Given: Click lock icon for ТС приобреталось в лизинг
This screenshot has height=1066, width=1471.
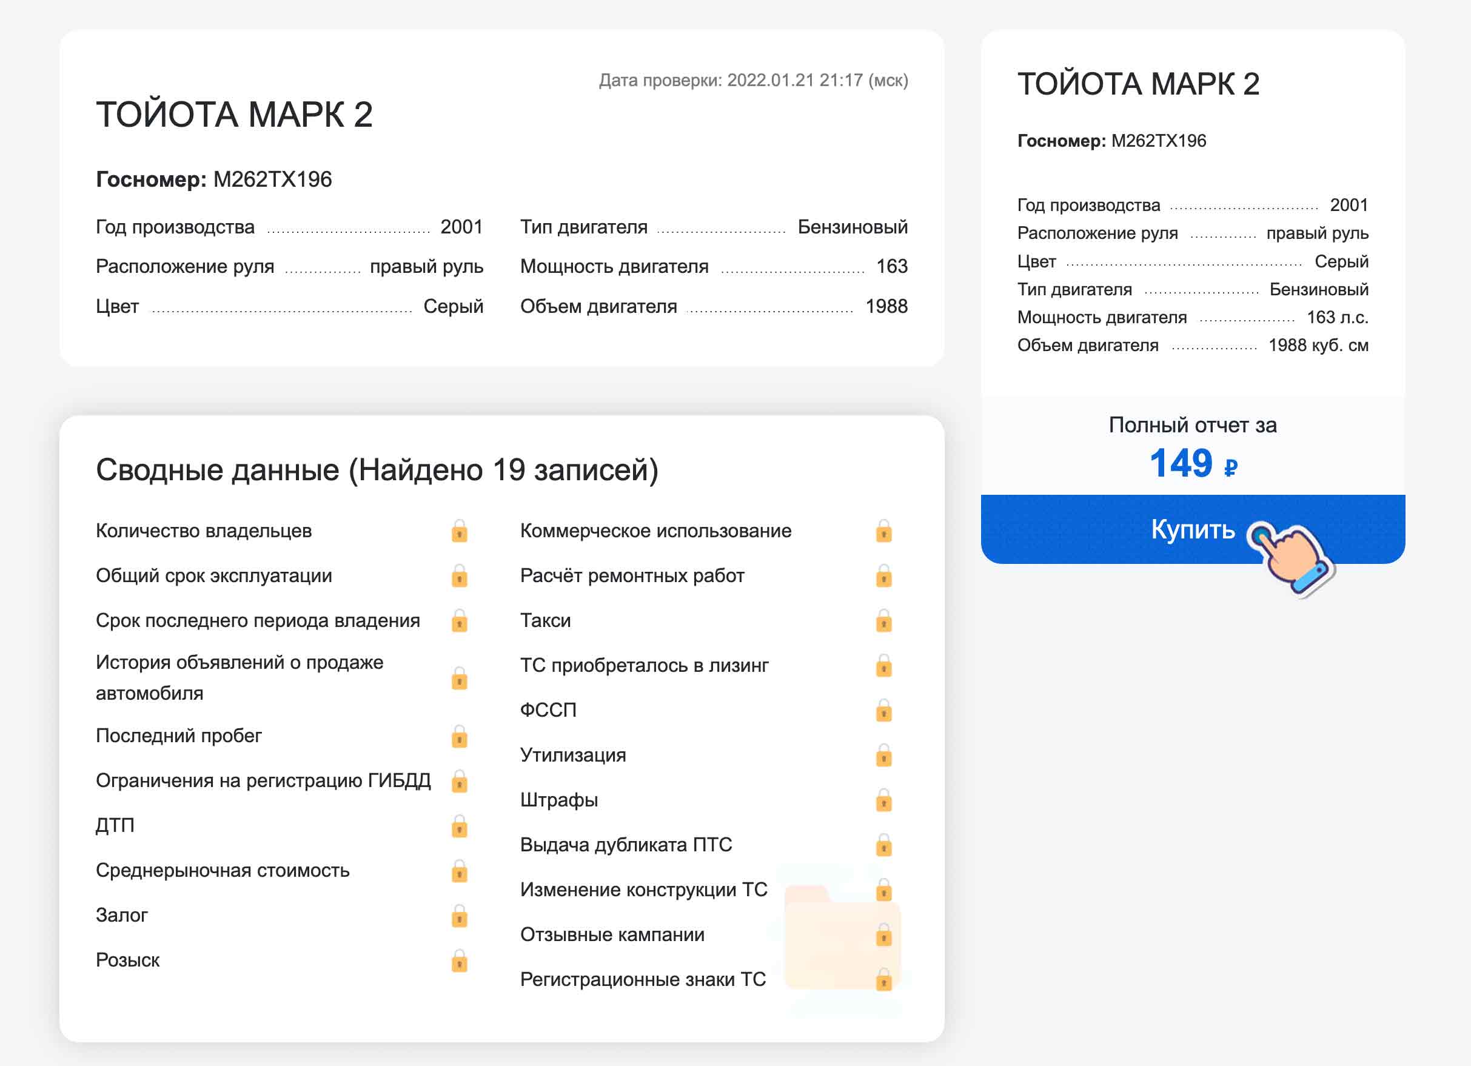Looking at the screenshot, I should pos(883,665).
